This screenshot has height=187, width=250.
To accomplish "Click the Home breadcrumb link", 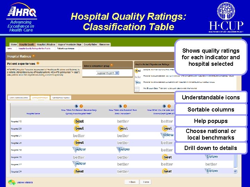I will 9,48.
